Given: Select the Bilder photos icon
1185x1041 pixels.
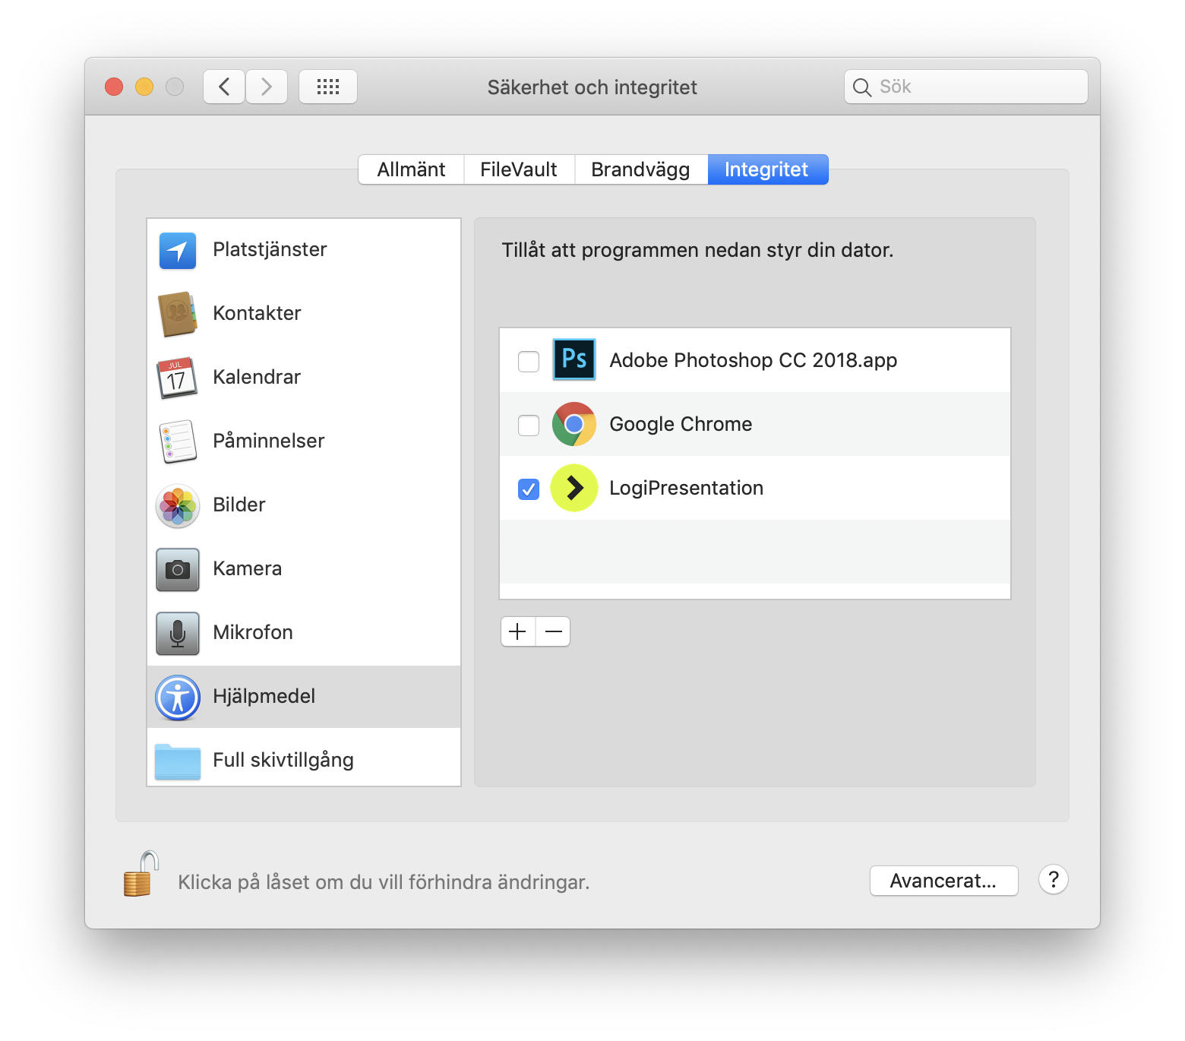Looking at the screenshot, I should pos(178,505).
